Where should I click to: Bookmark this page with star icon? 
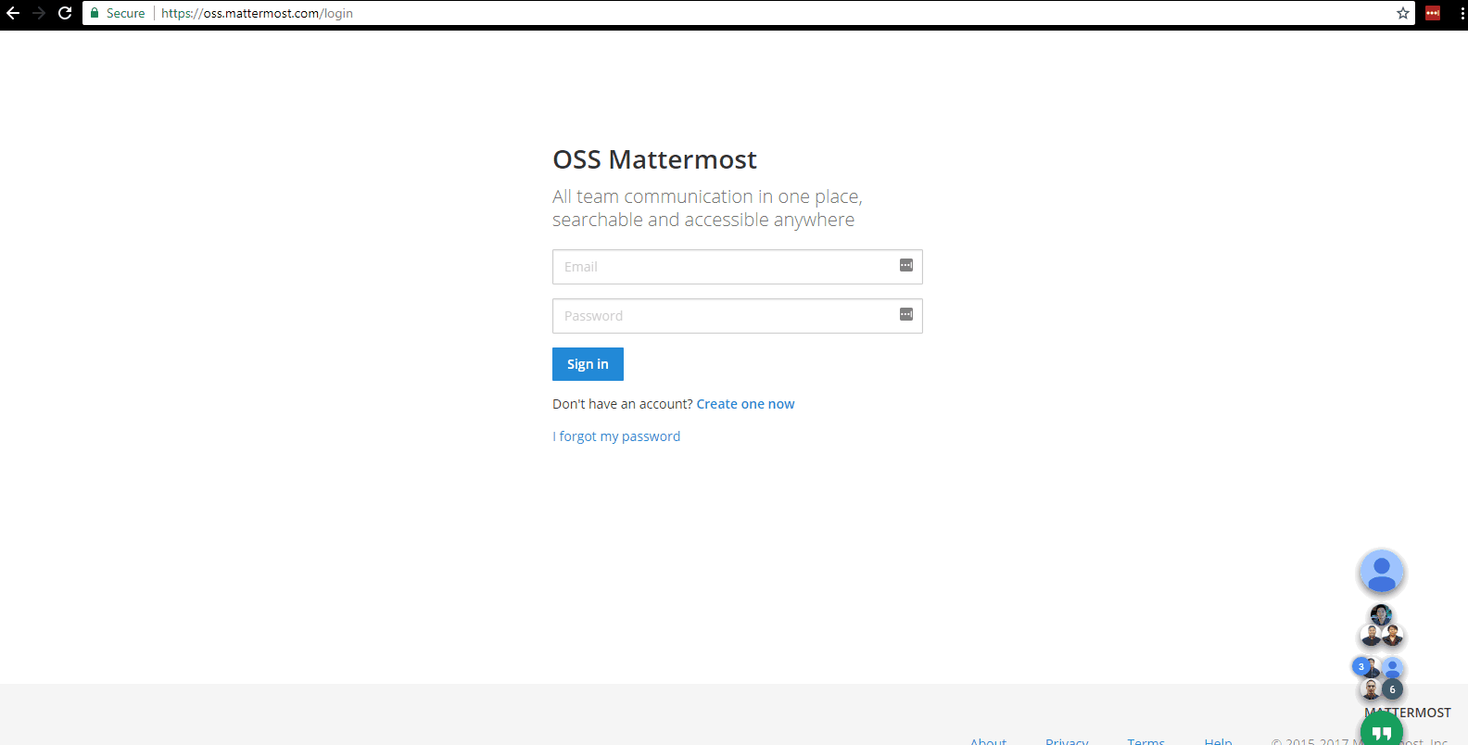[x=1403, y=13]
